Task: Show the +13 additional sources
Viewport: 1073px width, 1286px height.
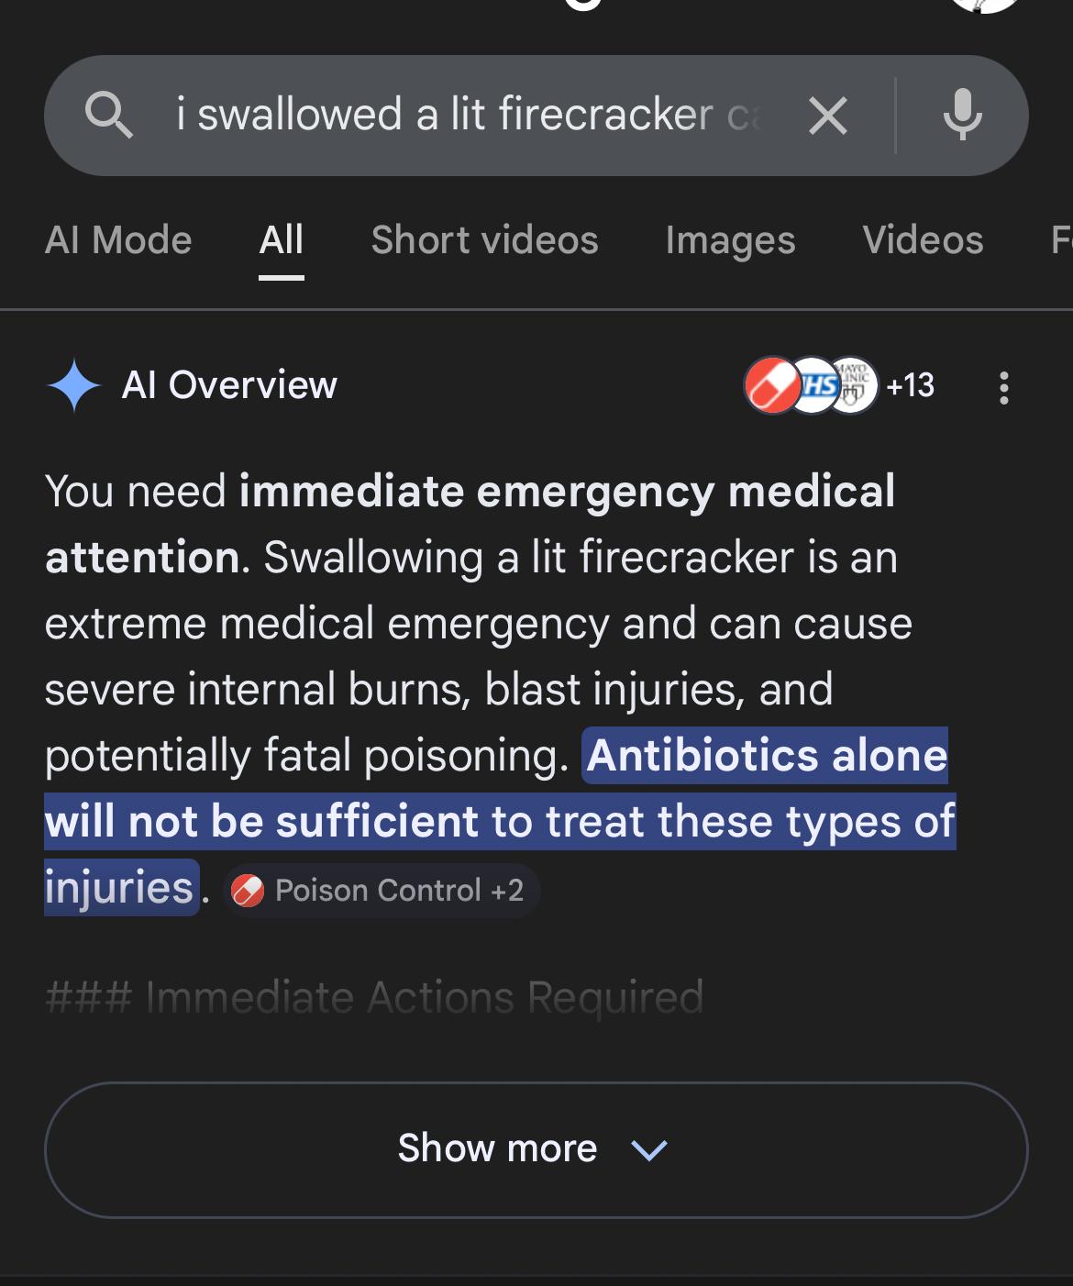Action: coord(910,385)
